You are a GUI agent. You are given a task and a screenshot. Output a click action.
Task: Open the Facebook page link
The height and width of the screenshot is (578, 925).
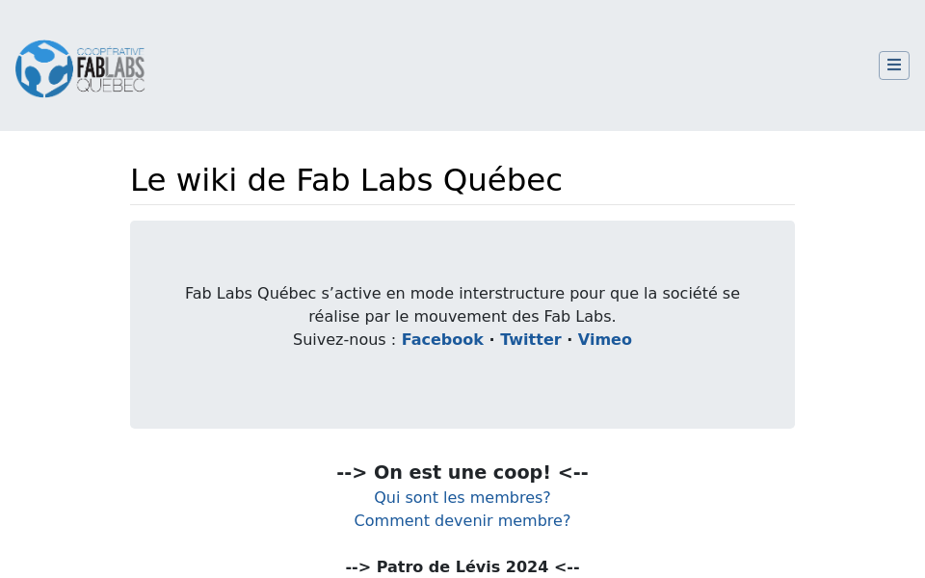coord(442,339)
